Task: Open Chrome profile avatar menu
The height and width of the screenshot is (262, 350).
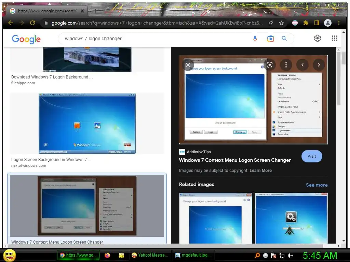Action: tap(328, 23)
